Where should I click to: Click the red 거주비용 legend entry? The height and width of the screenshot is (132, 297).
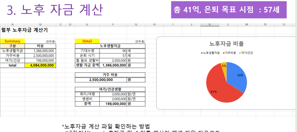click(x=229, y=53)
